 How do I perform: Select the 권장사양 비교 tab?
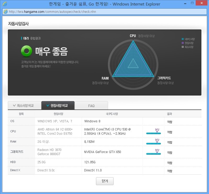click(58, 106)
